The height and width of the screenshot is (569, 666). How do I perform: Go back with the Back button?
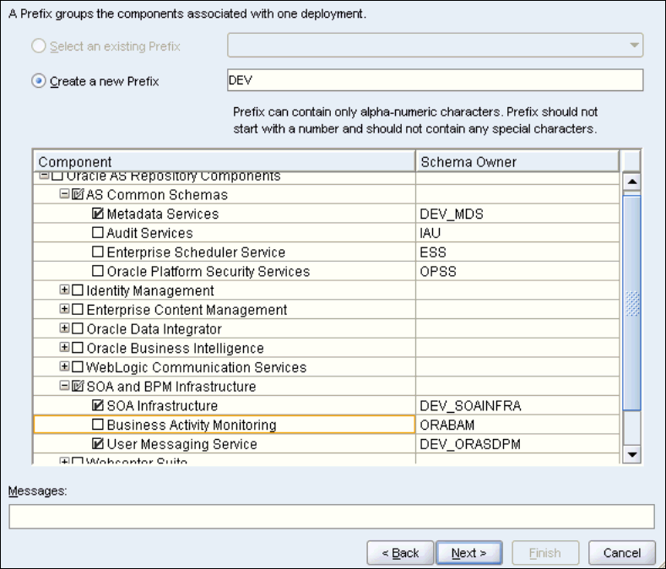401,553
